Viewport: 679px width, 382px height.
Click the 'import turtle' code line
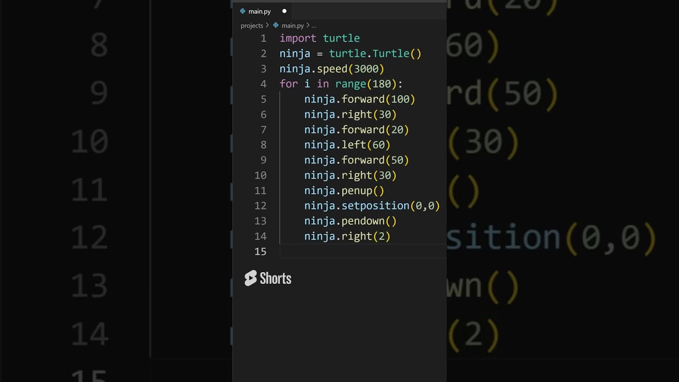click(319, 39)
